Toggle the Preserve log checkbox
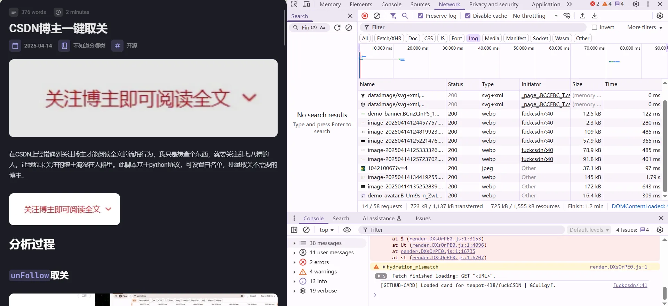668x306 pixels. (x=420, y=16)
